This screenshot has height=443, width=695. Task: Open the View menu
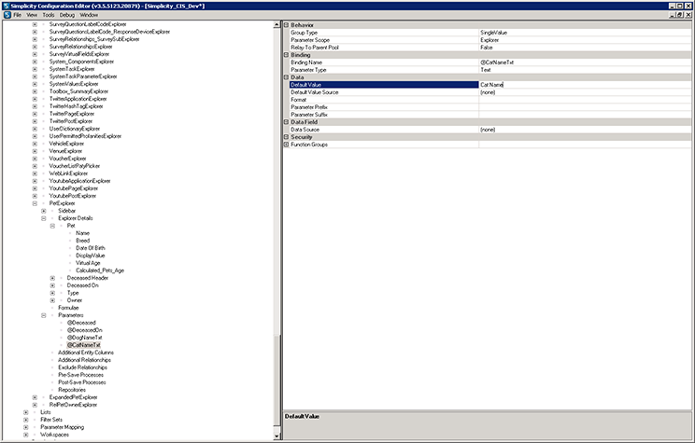click(x=32, y=15)
